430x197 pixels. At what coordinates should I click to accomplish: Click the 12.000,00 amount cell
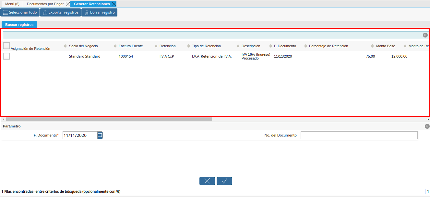tap(399, 56)
